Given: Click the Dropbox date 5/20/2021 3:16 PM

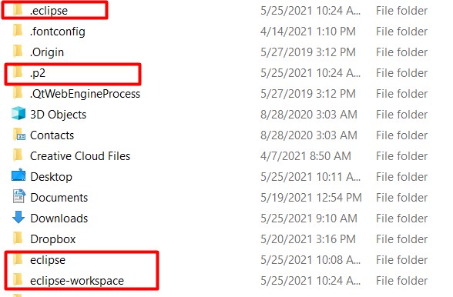Looking at the screenshot, I should pyautogui.click(x=308, y=239).
